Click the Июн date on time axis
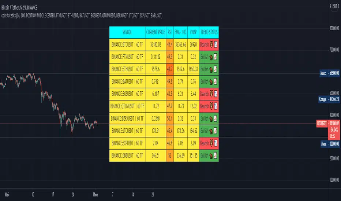 [x=95, y=194]
